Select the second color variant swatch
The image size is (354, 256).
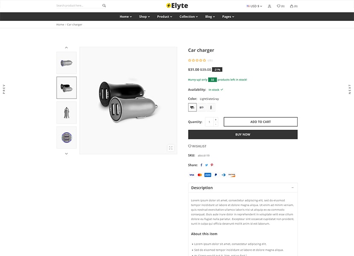click(201, 107)
